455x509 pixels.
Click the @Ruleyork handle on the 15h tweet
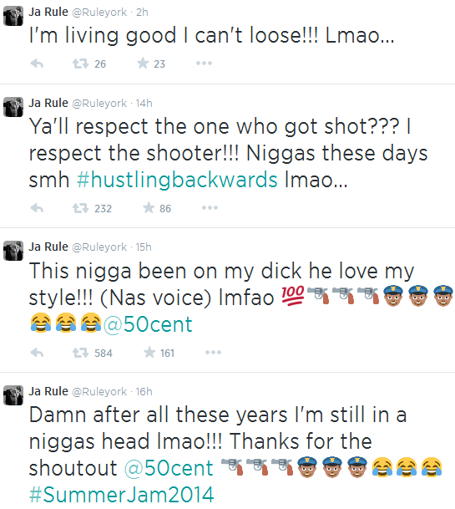pos(99,247)
